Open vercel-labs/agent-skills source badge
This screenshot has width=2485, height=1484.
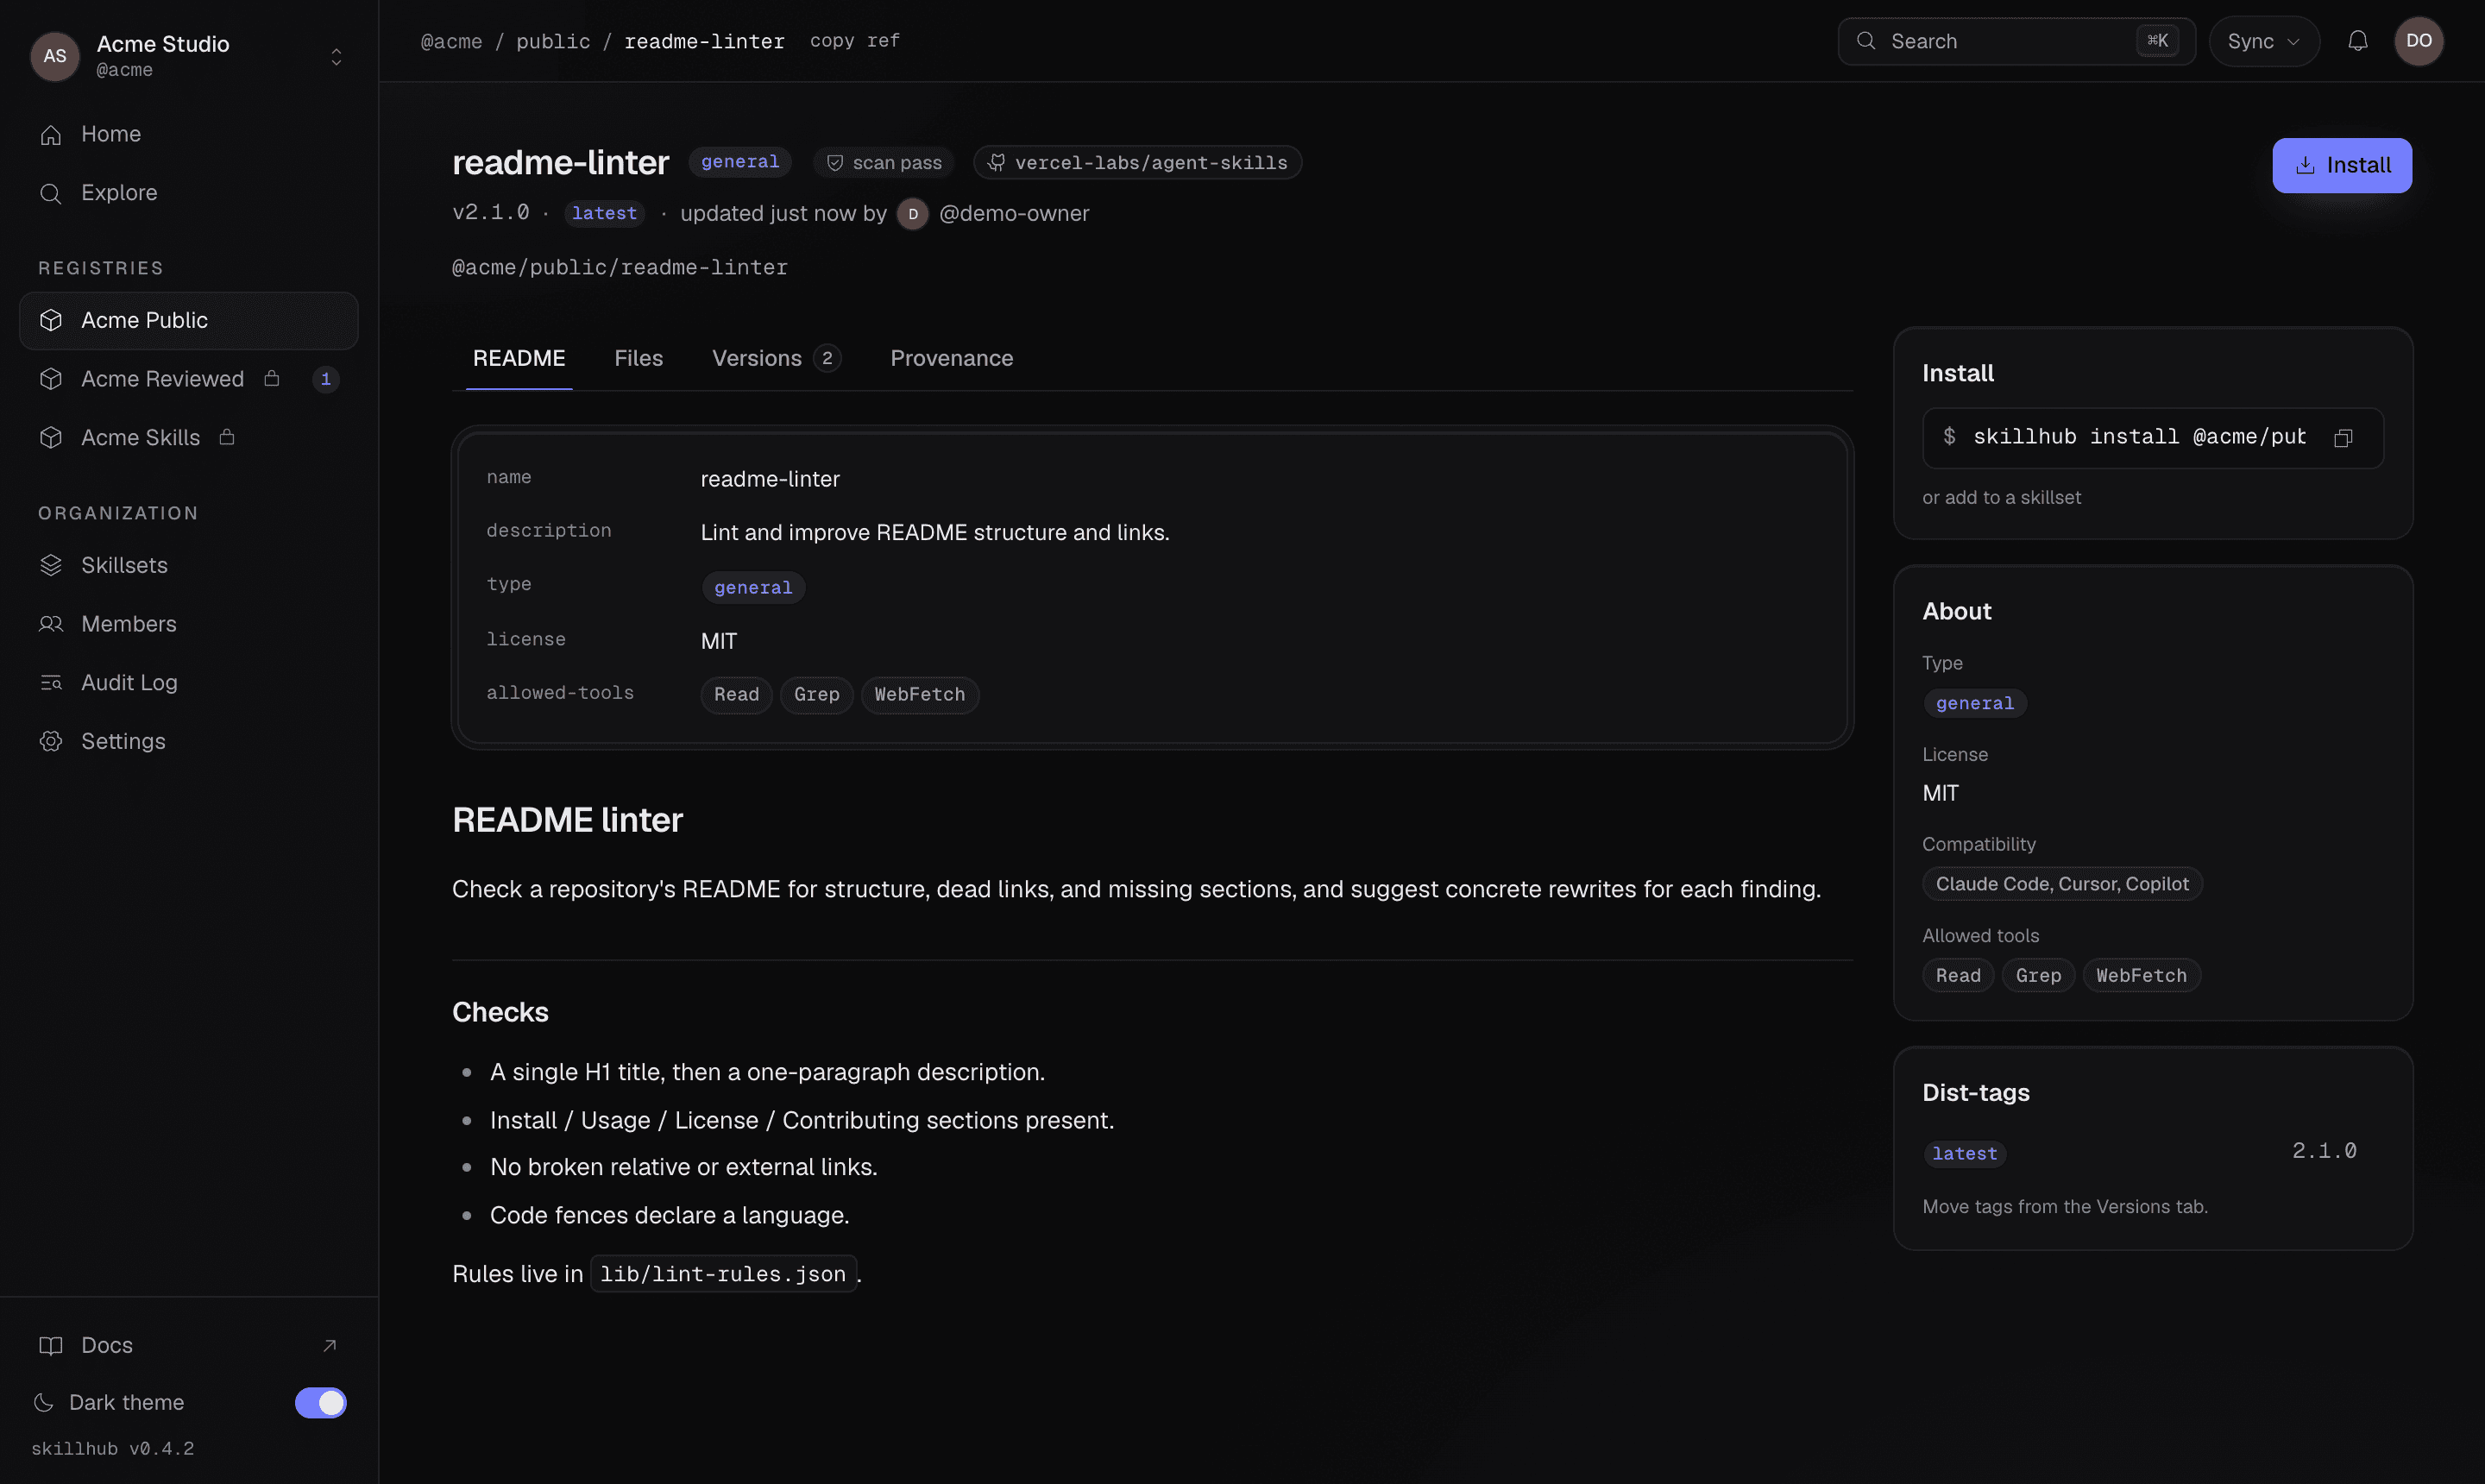pos(1137,163)
